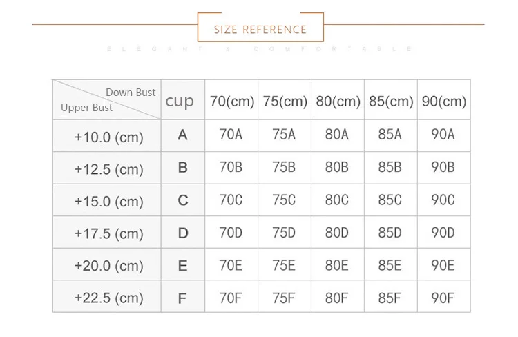Screen dimensions: 518x337
Task: Click the 75(cm) column header
Action: coord(285,101)
